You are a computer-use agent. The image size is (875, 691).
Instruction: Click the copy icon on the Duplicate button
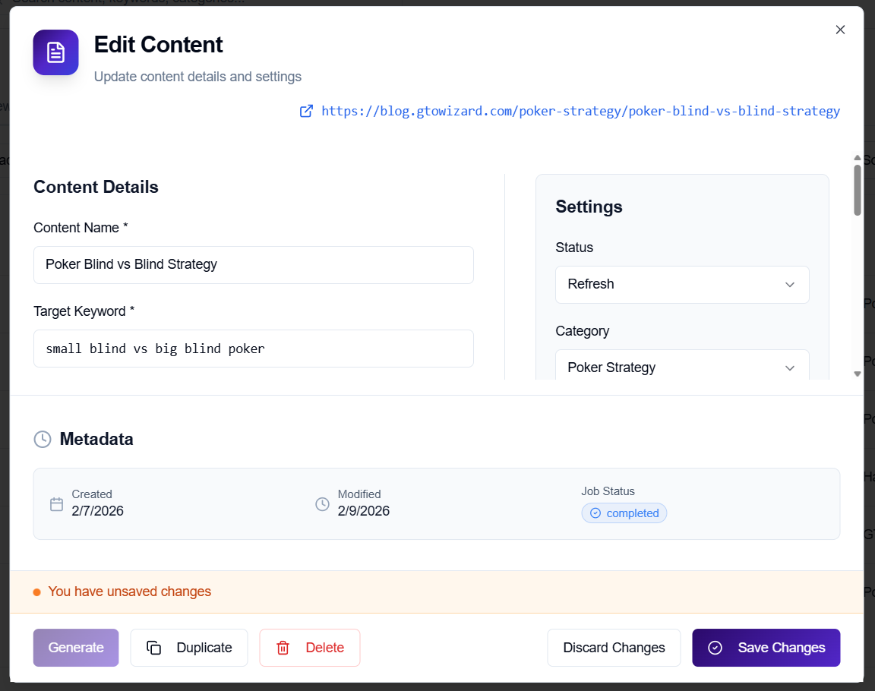pos(154,648)
